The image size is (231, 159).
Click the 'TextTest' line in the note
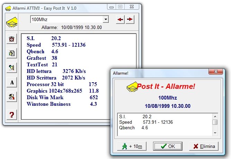pyautogui.click(x=42, y=65)
